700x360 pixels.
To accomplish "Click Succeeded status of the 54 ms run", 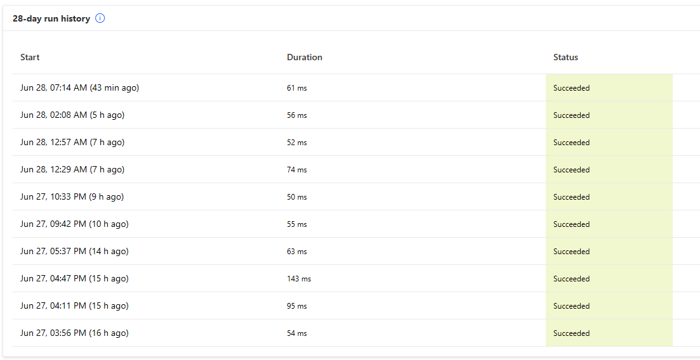I will [x=571, y=333].
